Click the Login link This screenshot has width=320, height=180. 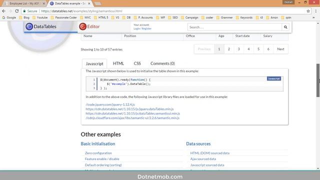136,28
